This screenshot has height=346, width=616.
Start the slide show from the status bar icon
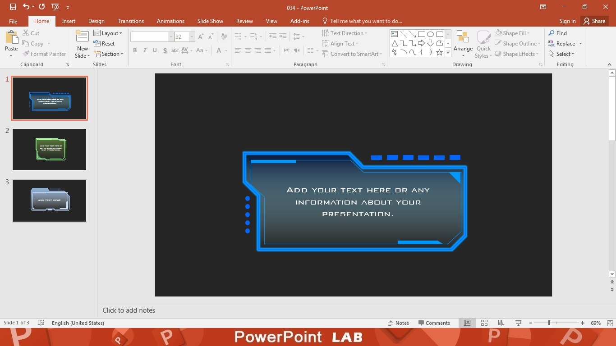tap(518, 323)
